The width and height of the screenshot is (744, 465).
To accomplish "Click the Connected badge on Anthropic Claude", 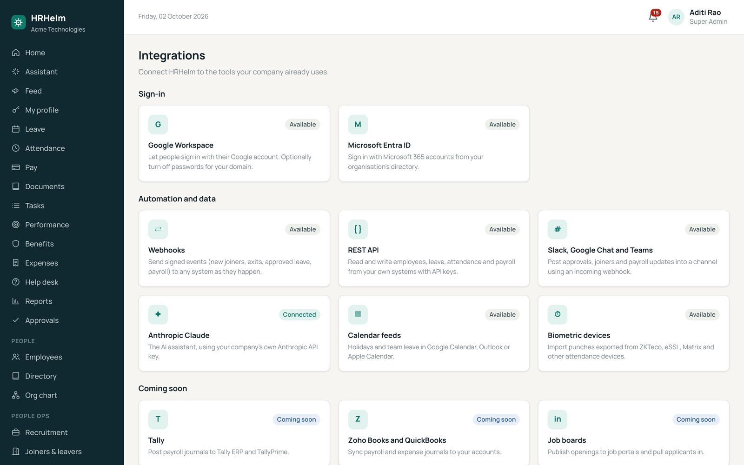I will (299, 314).
